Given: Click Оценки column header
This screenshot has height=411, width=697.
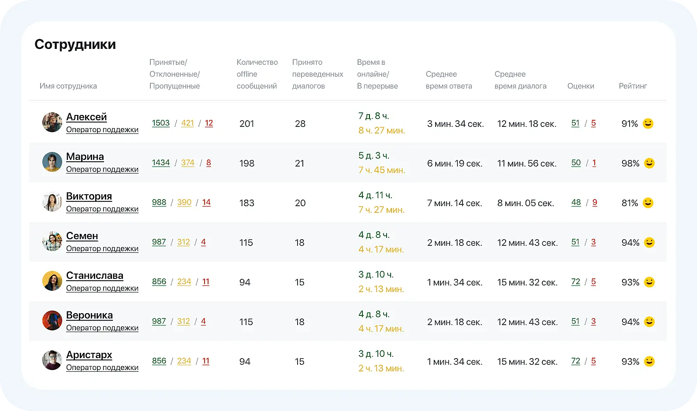Looking at the screenshot, I should [581, 86].
